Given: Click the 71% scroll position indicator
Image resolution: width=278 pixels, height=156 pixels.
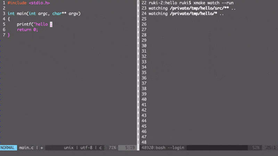Looking at the screenshot, I should pyautogui.click(x=112, y=148).
